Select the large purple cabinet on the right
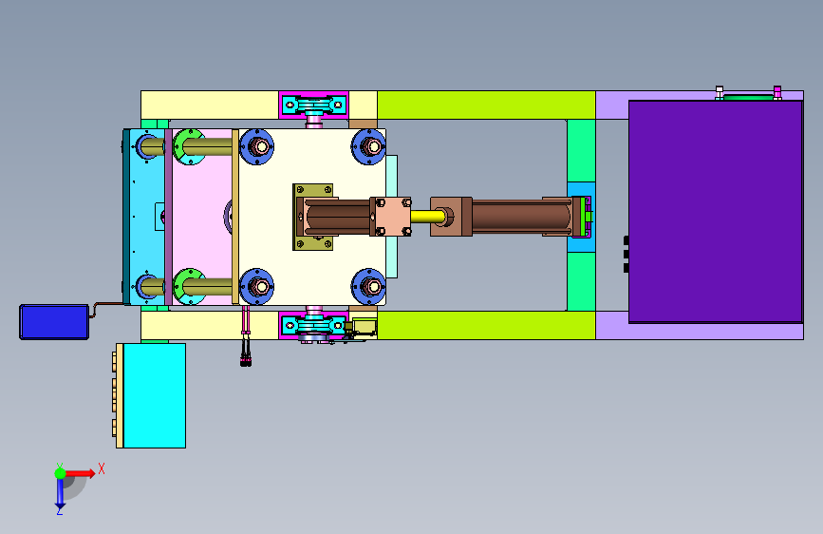823x534 pixels. pyautogui.click(x=716, y=211)
